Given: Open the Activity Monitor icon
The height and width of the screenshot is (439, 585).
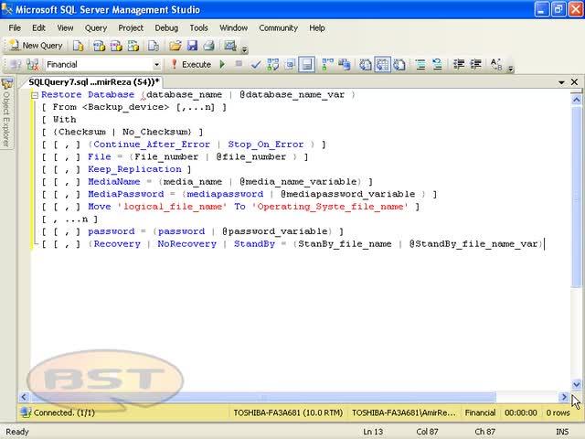Looking at the screenshot, I should click(229, 46).
